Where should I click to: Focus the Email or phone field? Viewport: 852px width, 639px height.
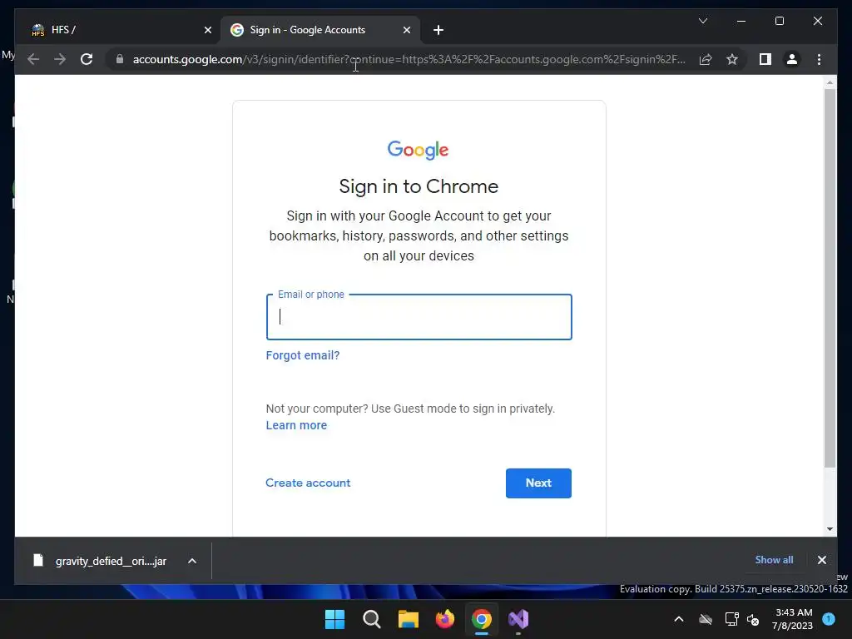(x=419, y=317)
